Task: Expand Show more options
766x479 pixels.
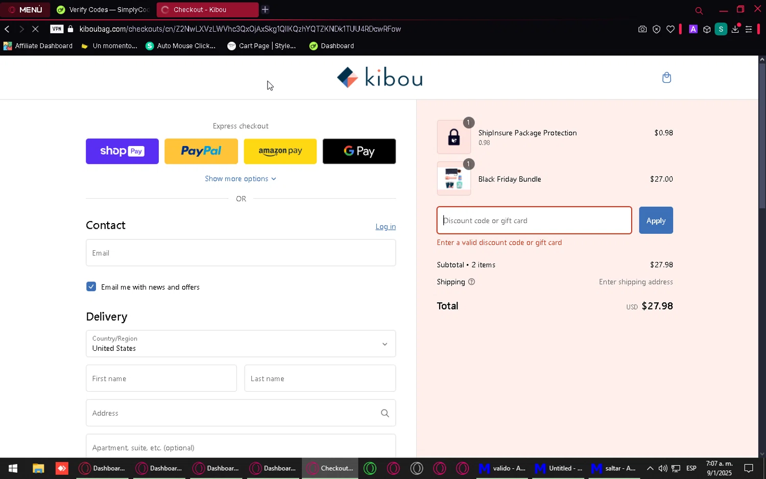Action: point(241,179)
